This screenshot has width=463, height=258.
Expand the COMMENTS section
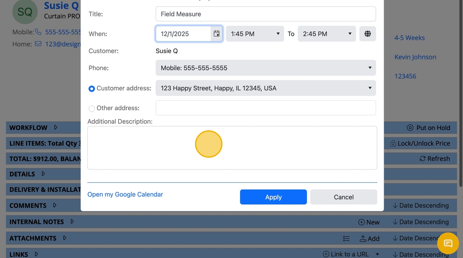coord(55,206)
